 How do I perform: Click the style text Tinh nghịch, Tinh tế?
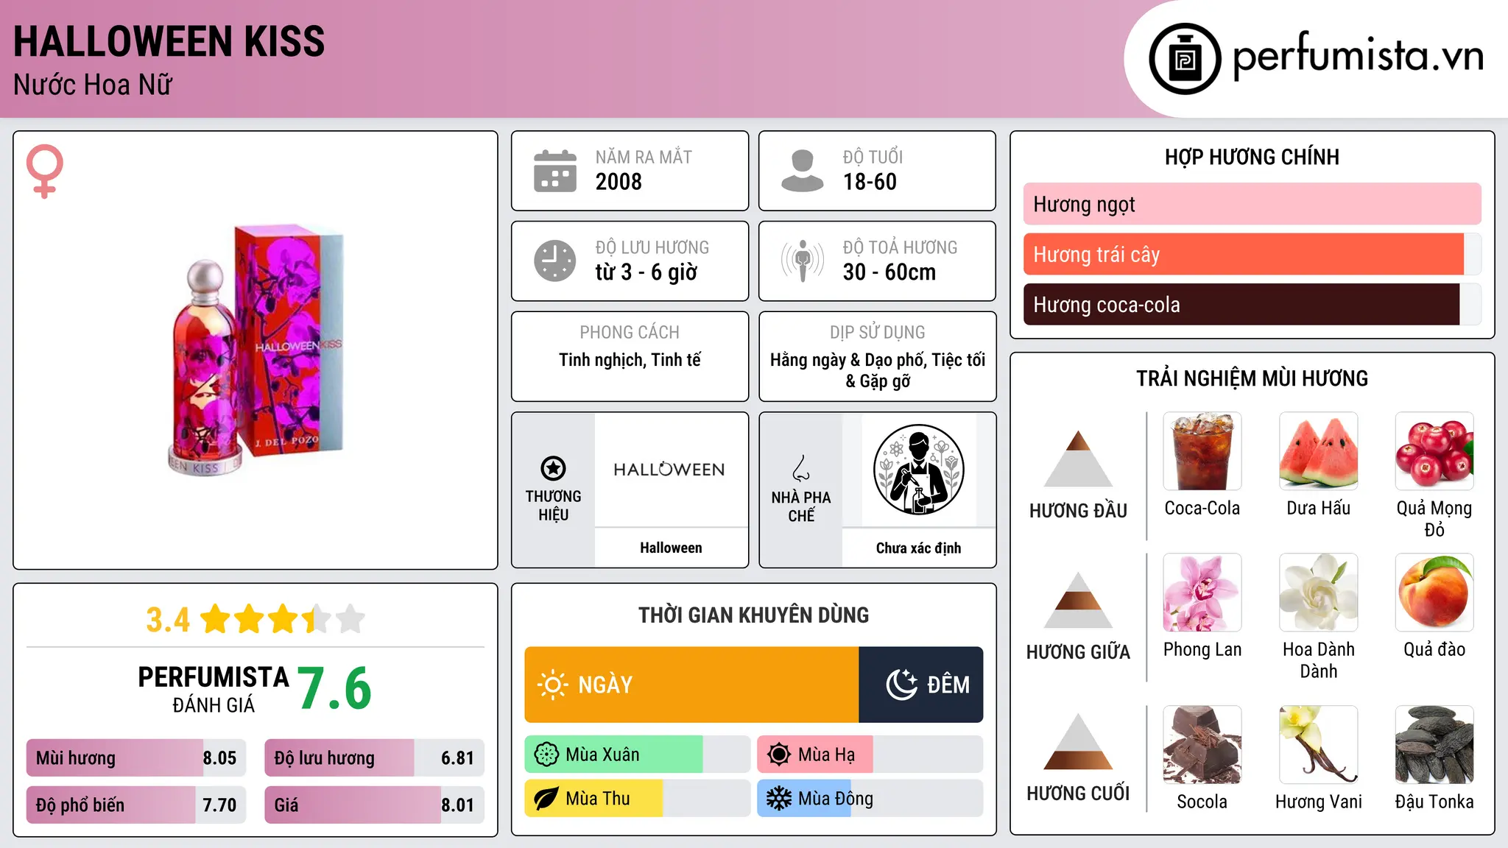click(x=630, y=360)
